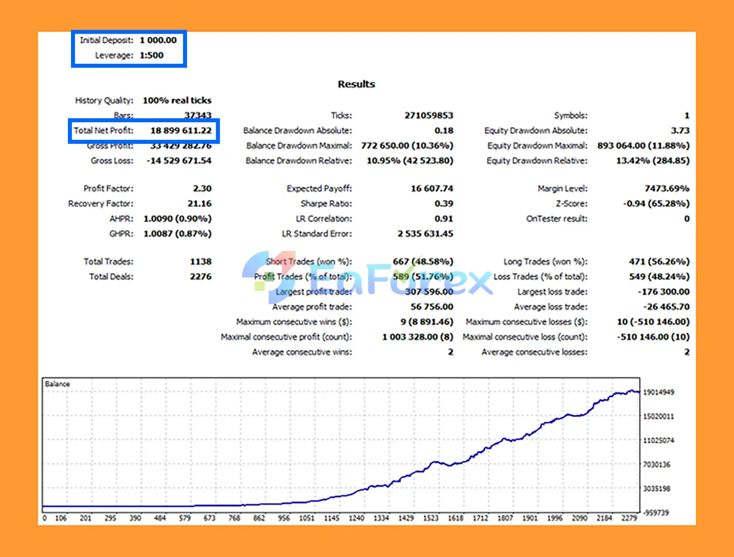Select the Long Trades value 471 (56.26%)
This screenshot has height=557, width=734.
(659, 262)
